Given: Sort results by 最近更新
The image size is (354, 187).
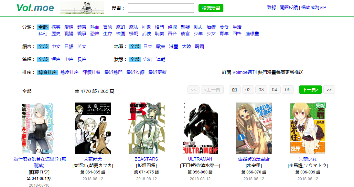Looking at the screenshot, I should tap(157, 72).
